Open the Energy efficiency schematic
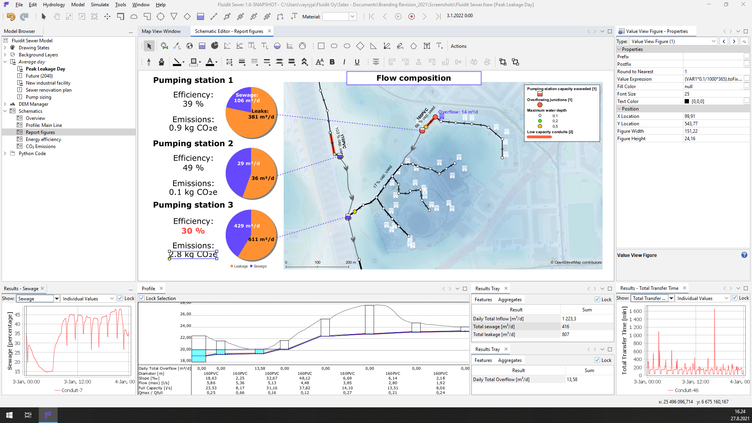This screenshot has width=752, height=423. click(43, 139)
